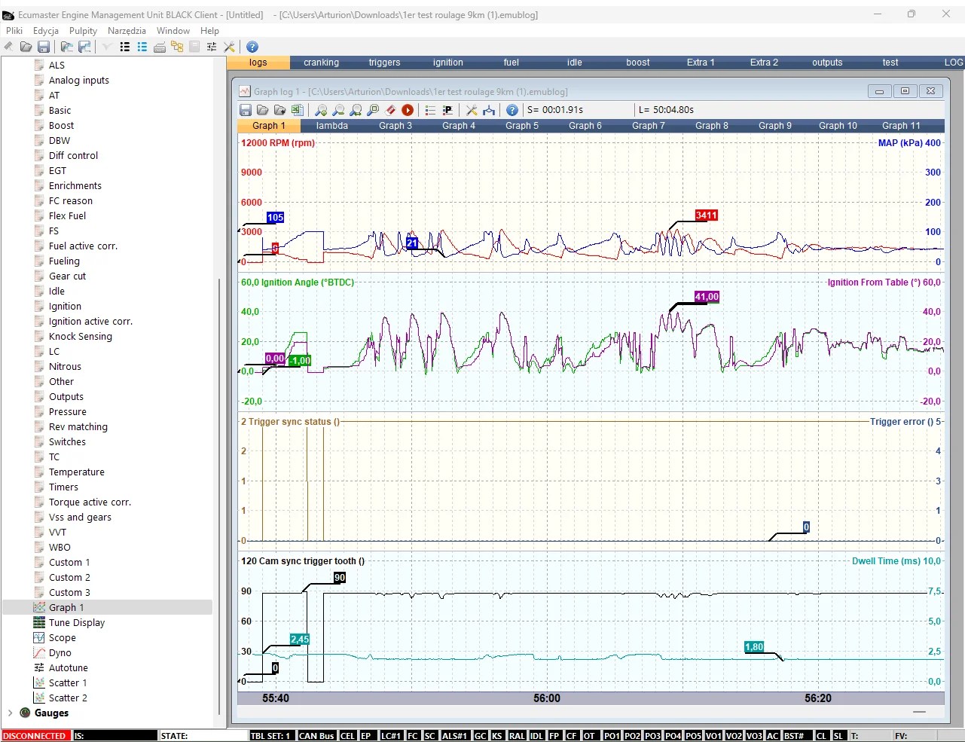Image resolution: width=965 pixels, height=742 pixels.
Task: Open Autotune in the tree
Action: (69, 667)
